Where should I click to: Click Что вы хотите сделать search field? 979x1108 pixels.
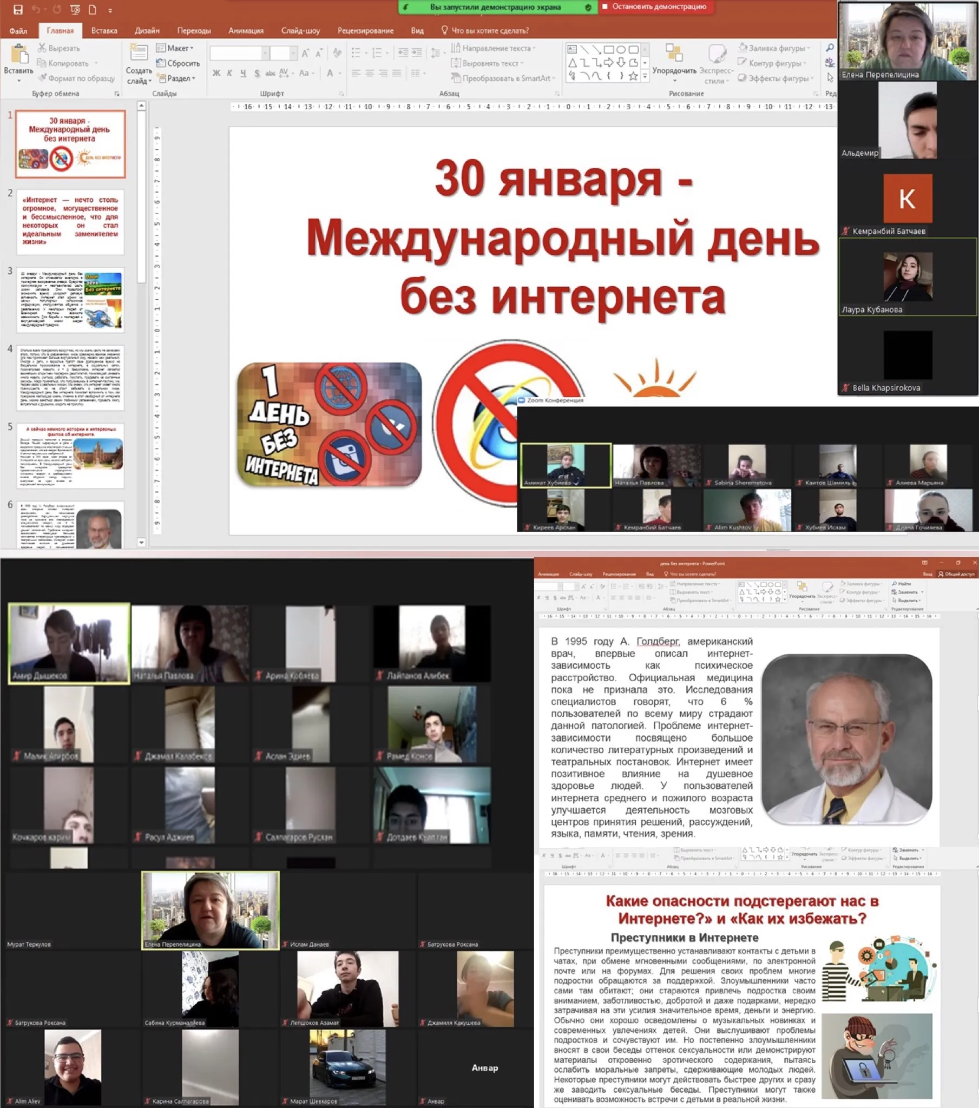[484, 30]
